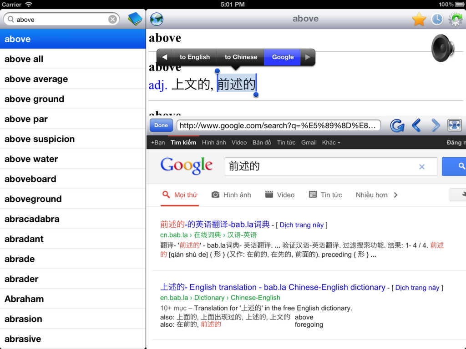This screenshot has height=349, width=466.
Task: Select 'abrade' in word list
Action: point(73,259)
